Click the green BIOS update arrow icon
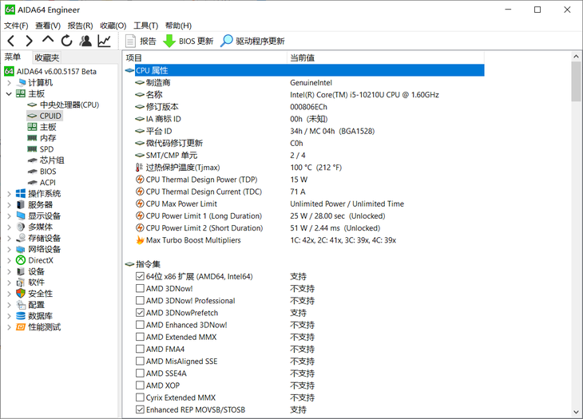Image resolution: width=583 pixels, height=419 pixels. click(x=169, y=41)
